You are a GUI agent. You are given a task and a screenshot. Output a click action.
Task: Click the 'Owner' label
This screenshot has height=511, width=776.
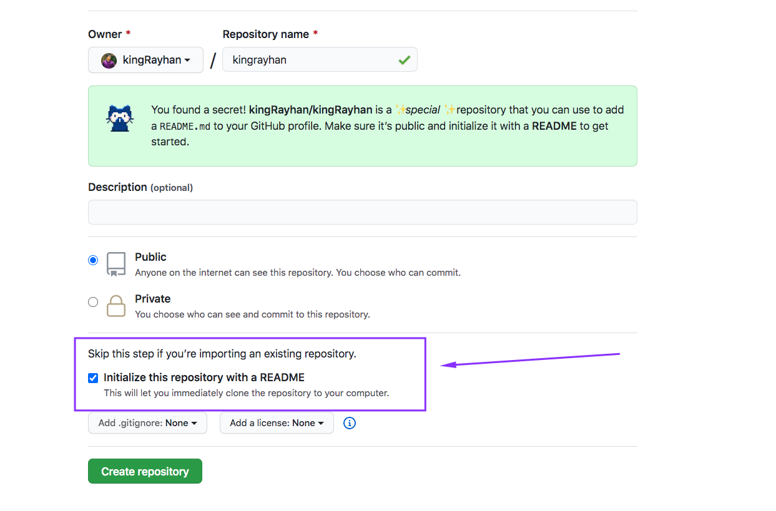109,34
